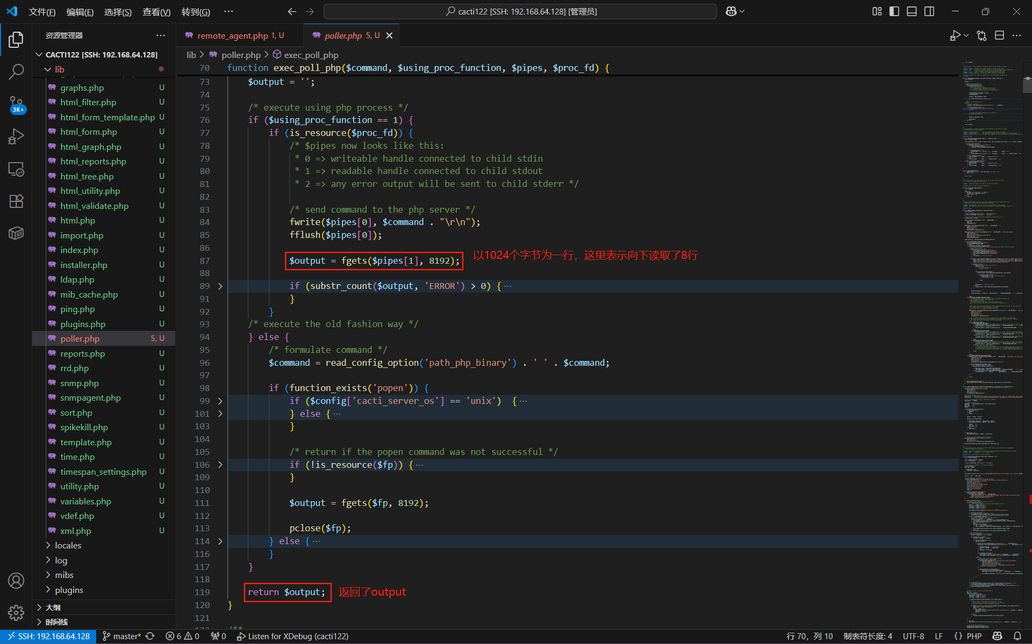1032x644 pixels.
Task: Open the Search view in activity bar
Action: (16, 71)
